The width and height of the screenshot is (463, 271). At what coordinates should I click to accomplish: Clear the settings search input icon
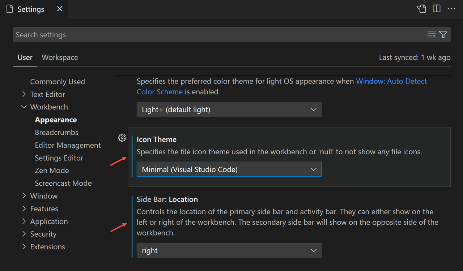pos(432,34)
